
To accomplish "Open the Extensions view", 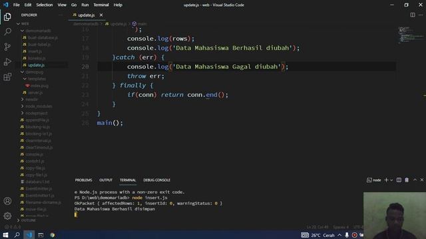I will coord(7,77).
